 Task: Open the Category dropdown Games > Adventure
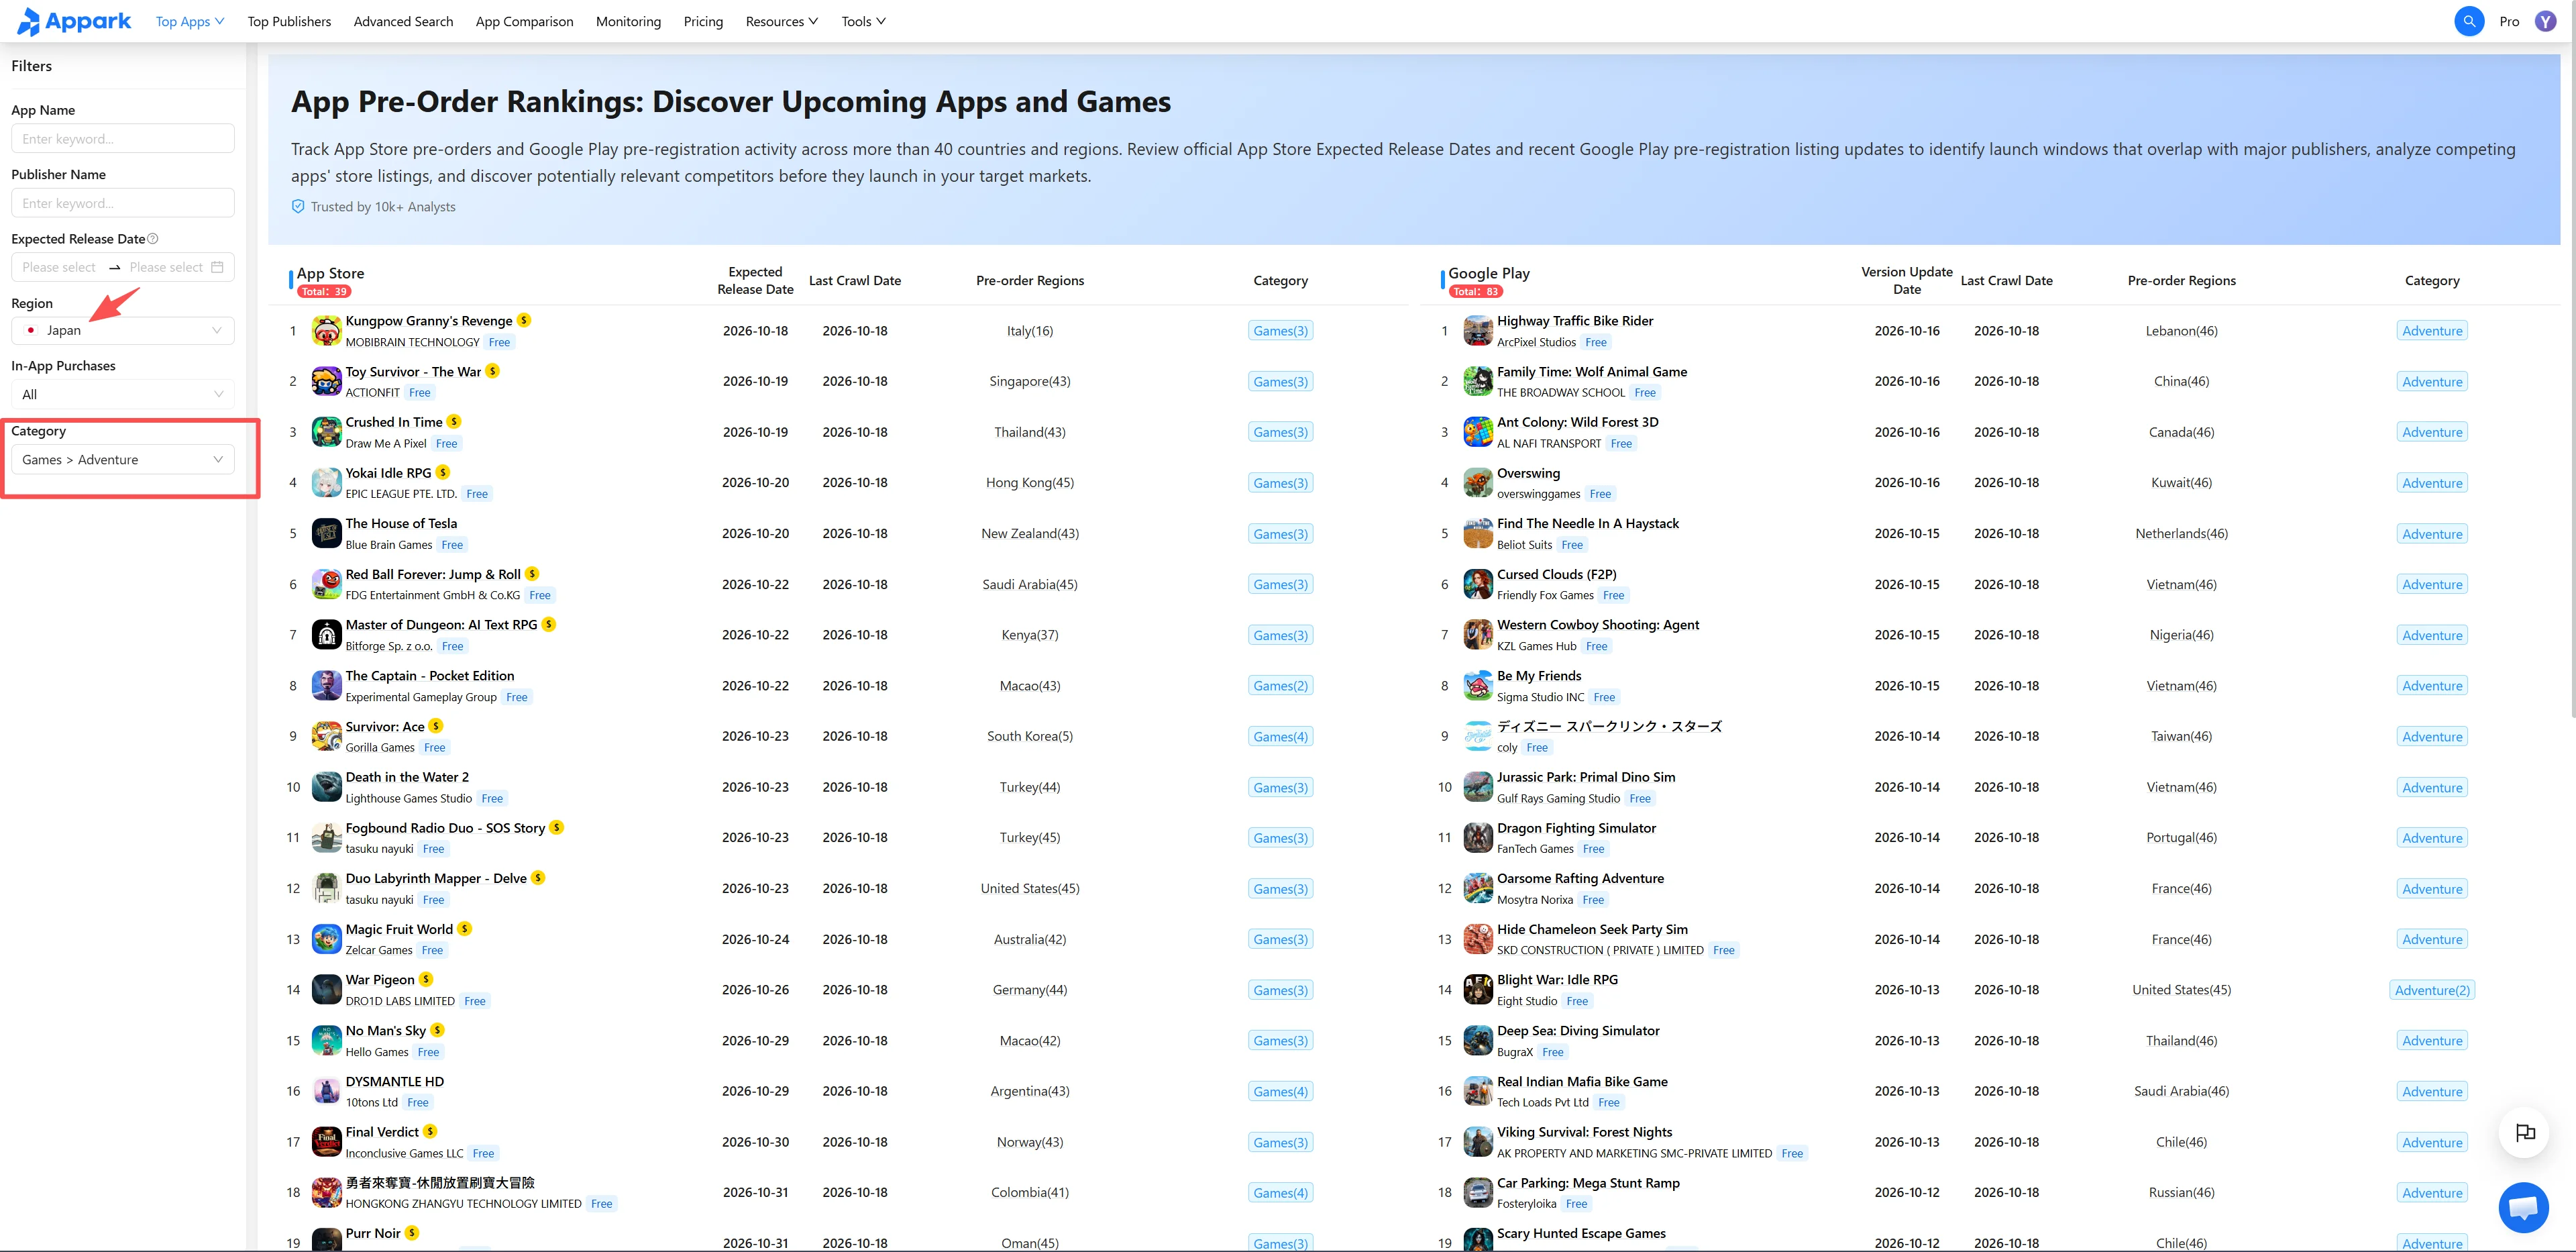(x=123, y=460)
